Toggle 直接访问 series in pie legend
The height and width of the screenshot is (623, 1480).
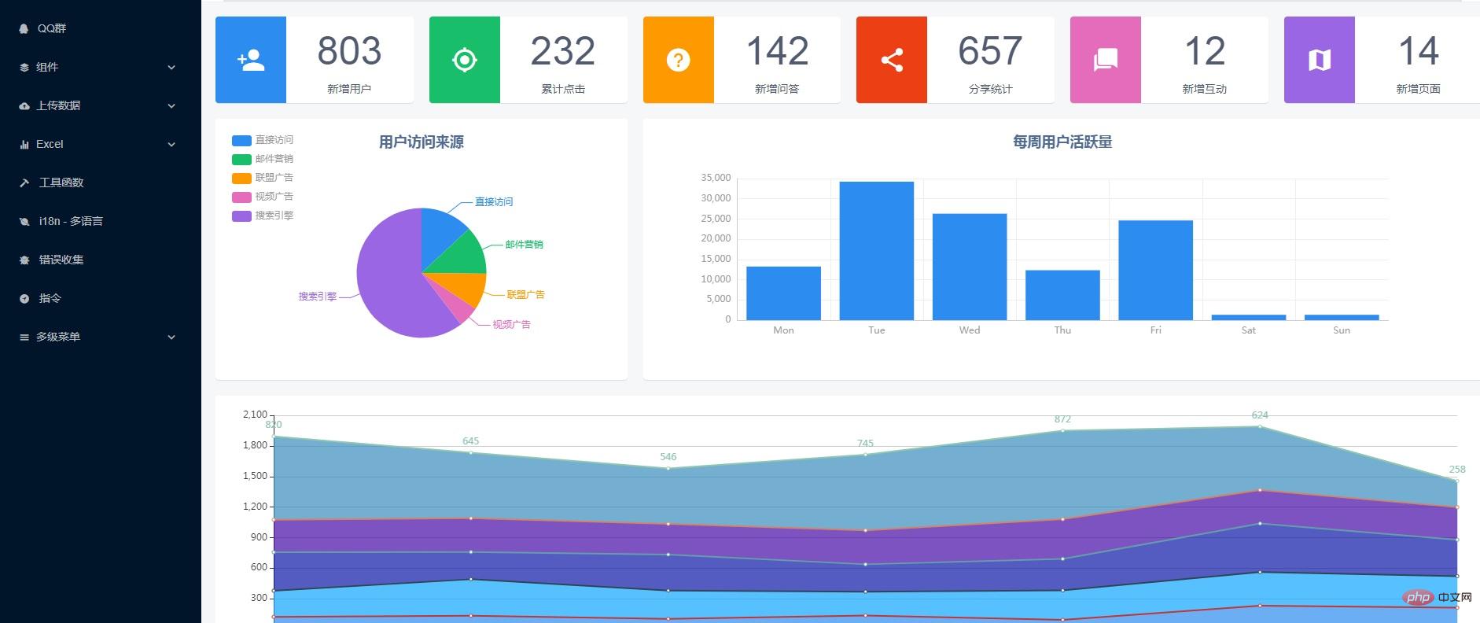[263, 140]
